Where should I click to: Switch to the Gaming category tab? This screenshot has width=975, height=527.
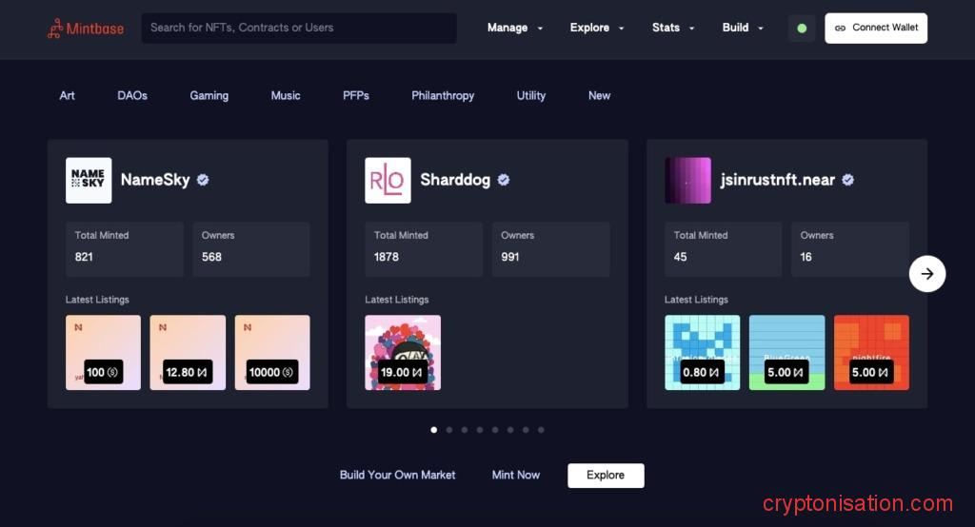tap(209, 95)
